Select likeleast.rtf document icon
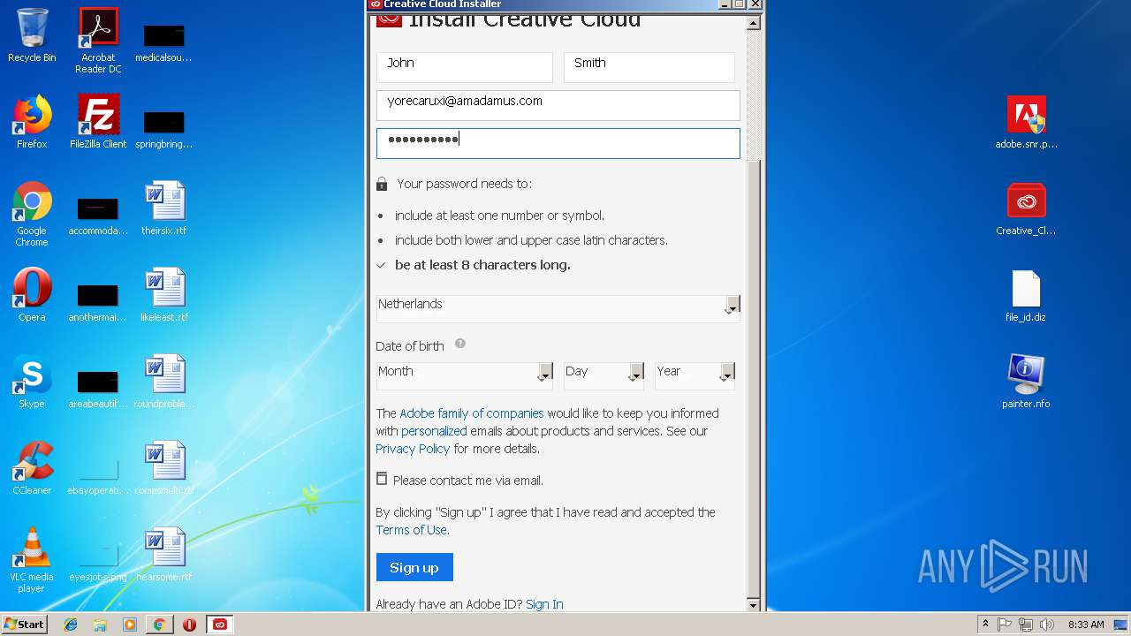1131x636 pixels. (x=164, y=295)
